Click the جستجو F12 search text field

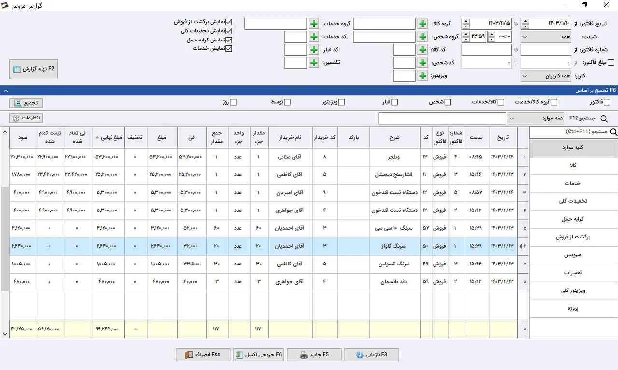[x=442, y=119]
